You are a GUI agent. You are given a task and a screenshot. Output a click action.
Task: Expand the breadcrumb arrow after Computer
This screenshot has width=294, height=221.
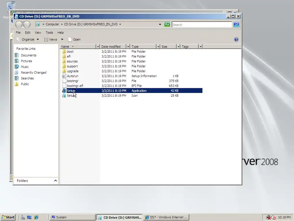pos(62,24)
